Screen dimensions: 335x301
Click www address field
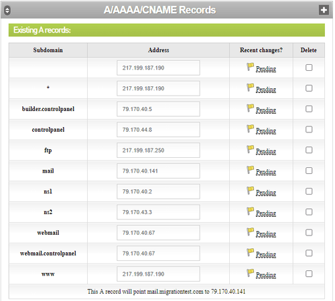tap(158, 274)
